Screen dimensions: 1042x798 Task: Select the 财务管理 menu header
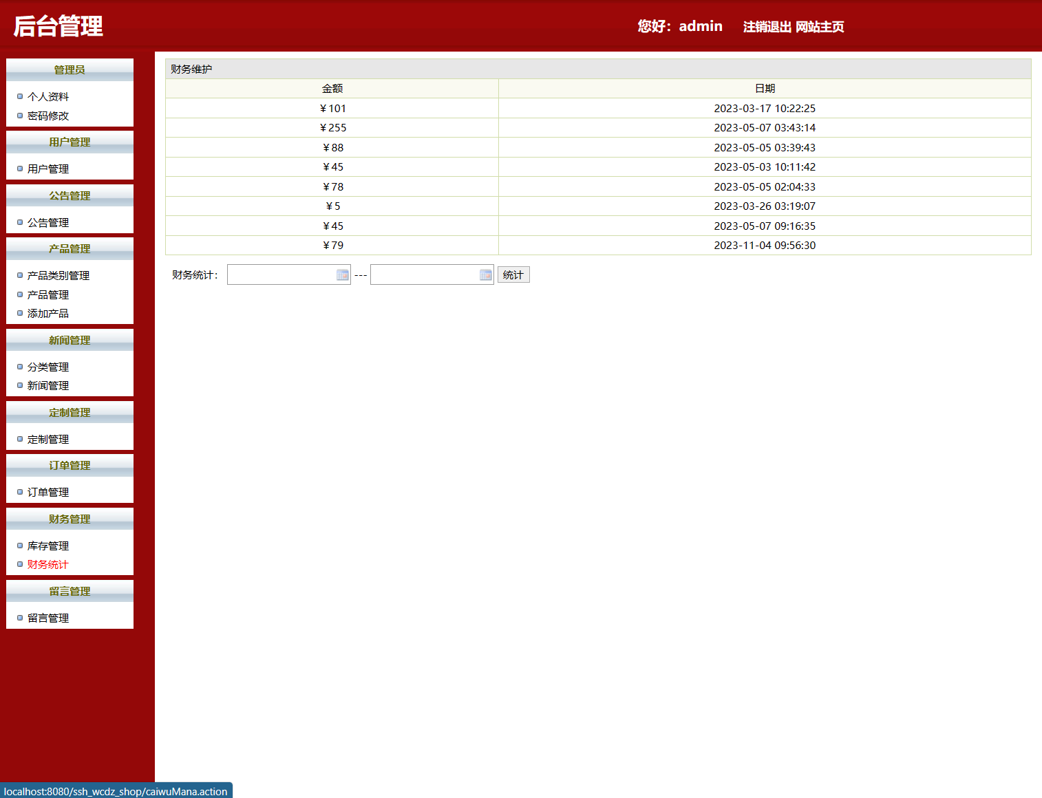click(70, 519)
